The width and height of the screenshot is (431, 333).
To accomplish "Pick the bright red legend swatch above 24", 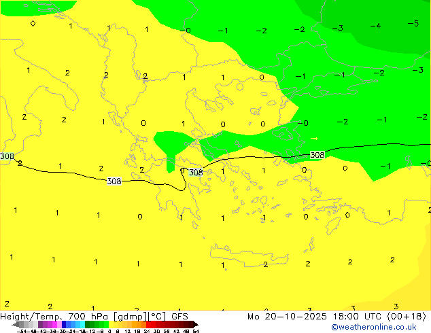I will (x=148, y=324).
